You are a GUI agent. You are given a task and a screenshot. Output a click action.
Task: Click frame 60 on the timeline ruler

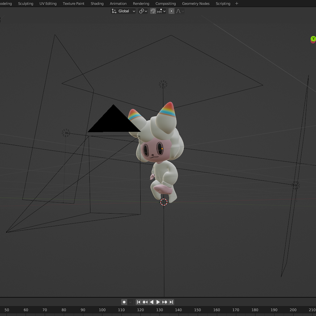tap(26, 310)
